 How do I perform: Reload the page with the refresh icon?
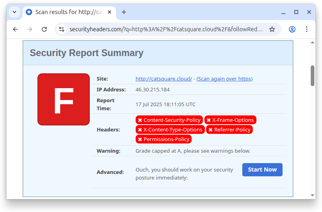point(44,29)
